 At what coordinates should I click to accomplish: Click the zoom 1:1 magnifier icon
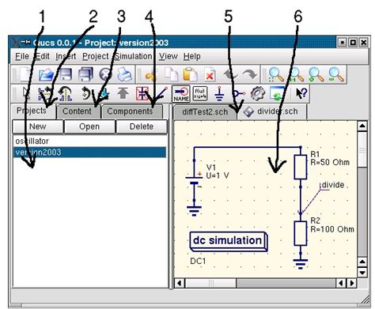tap(296, 75)
